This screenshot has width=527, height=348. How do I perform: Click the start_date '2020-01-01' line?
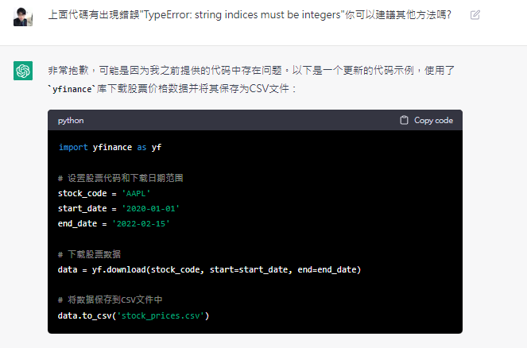(x=118, y=209)
